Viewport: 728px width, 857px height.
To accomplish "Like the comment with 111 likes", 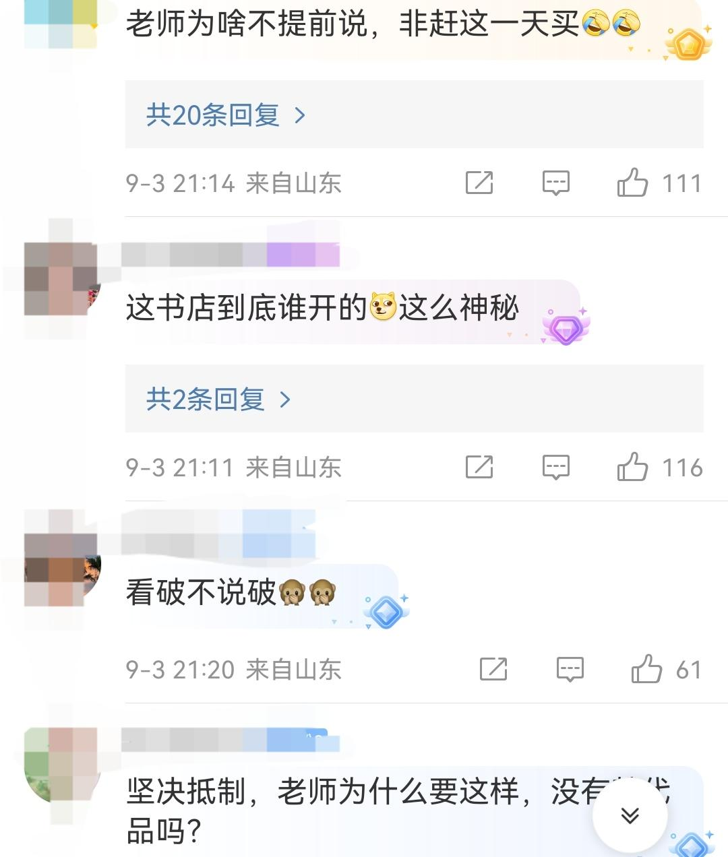I will tap(632, 183).
